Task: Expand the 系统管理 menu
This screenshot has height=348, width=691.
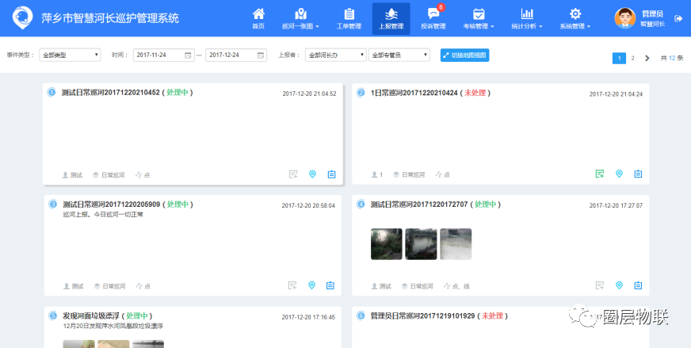Action: (x=575, y=18)
